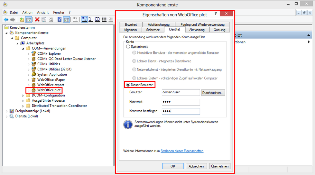Select the Dieser Benutzer radio button
The image size is (315, 175).
pyautogui.click(x=128, y=85)
